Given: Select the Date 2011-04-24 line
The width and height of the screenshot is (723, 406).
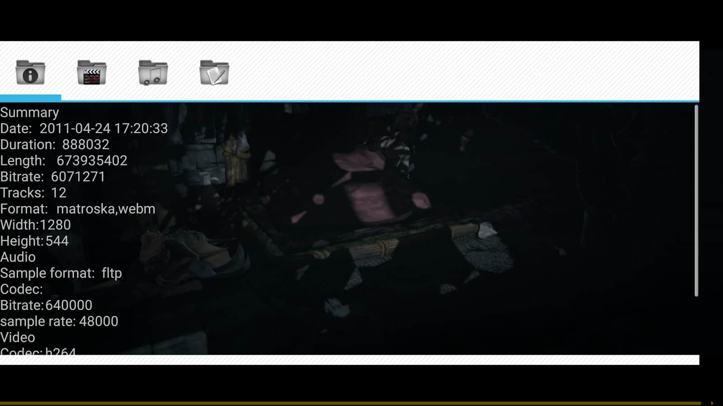Looking at the screenshot, I should (84, 129).
